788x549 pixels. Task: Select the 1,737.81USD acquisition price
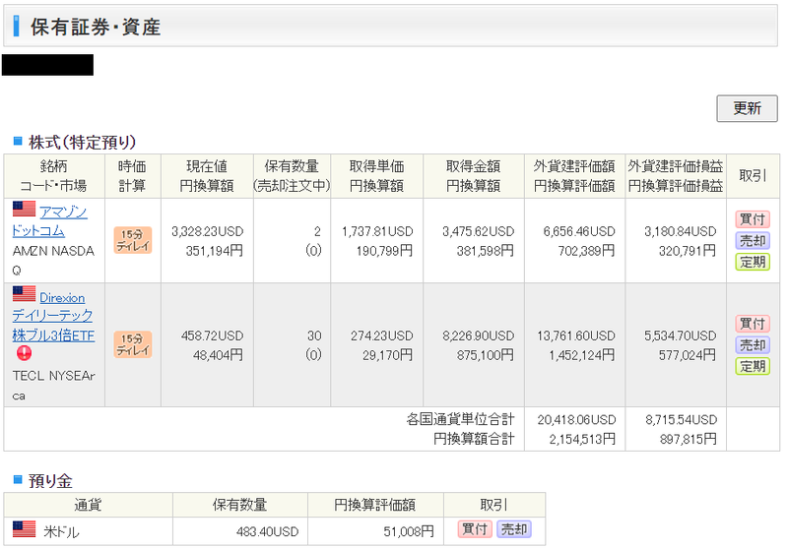[x=377, y=231]
